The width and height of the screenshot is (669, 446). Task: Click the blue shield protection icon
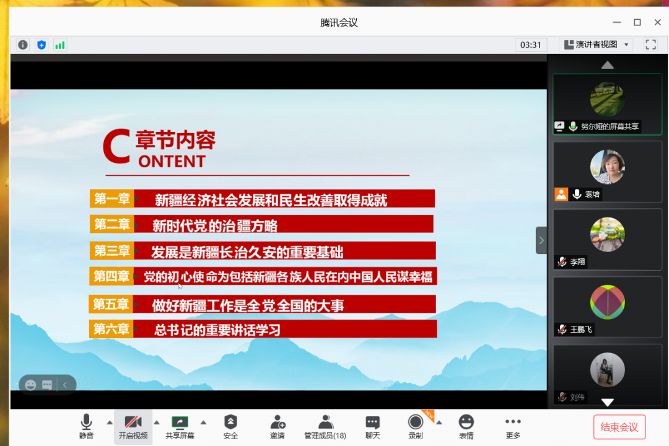(41, 44)
